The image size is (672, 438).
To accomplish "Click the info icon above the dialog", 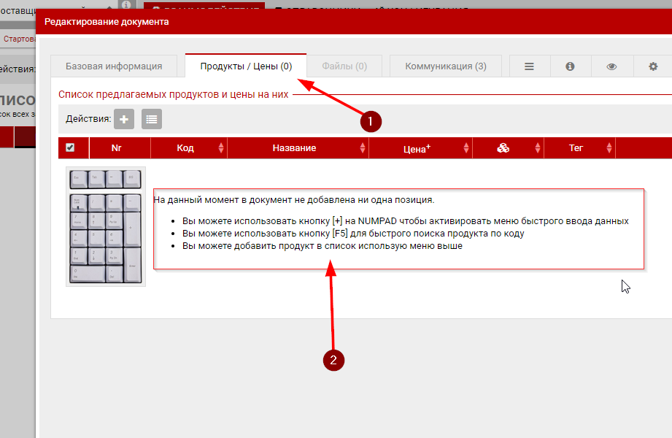I will [x=125, y=5].
